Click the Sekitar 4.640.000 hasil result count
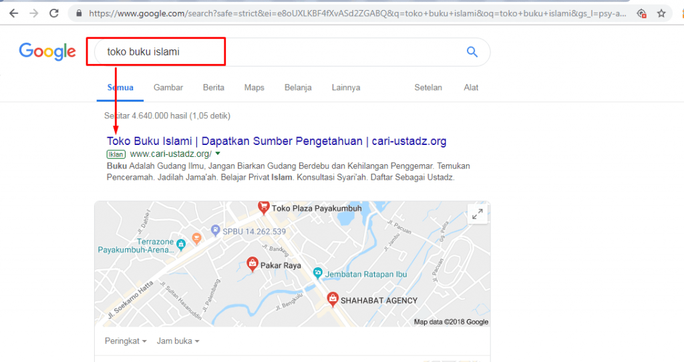The height and width of the screenshot is (362, 684). [167, 116]
